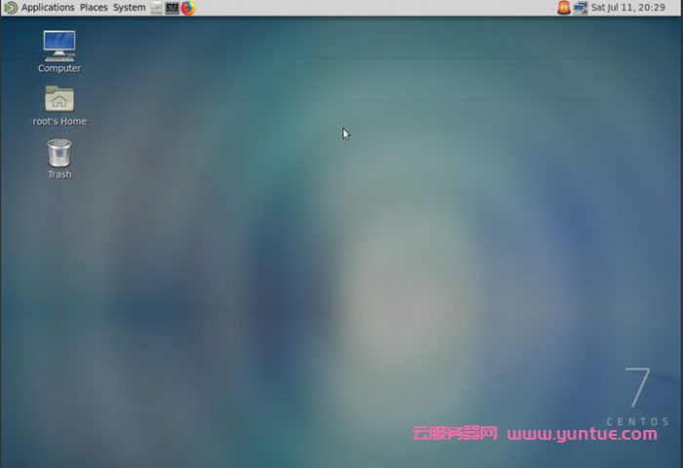This screenshot has height=468, width=683.
Task: Click the www.yuntue.com watermark link
Action: click(x=582, y=434)
